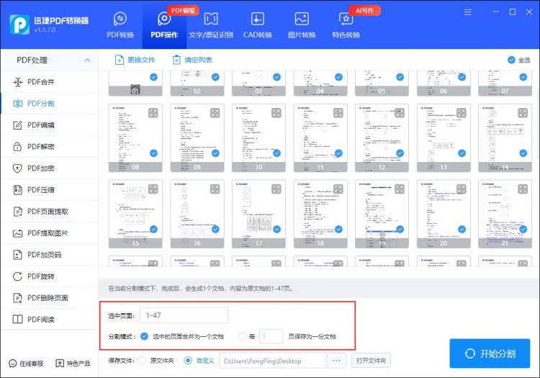Viewport: 540px width, 378px height.
Task: Click the 迅捷PDF转换器 logo icon
Action: pos(19,24)
